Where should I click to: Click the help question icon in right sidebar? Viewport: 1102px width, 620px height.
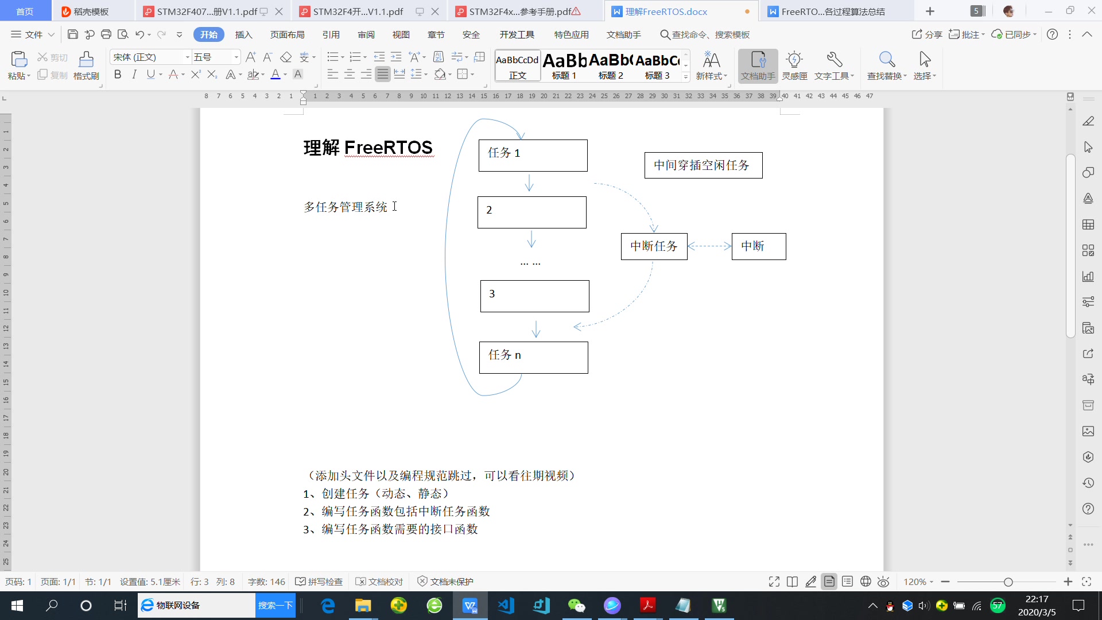point(1088,509)
